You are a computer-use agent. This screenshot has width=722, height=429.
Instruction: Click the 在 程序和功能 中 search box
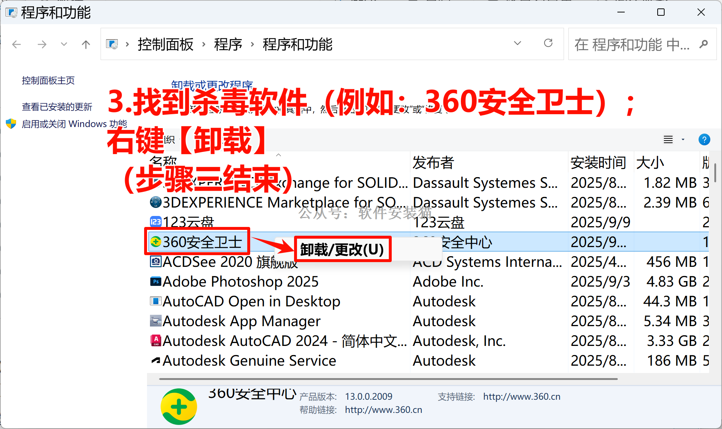tap(632, 45)
